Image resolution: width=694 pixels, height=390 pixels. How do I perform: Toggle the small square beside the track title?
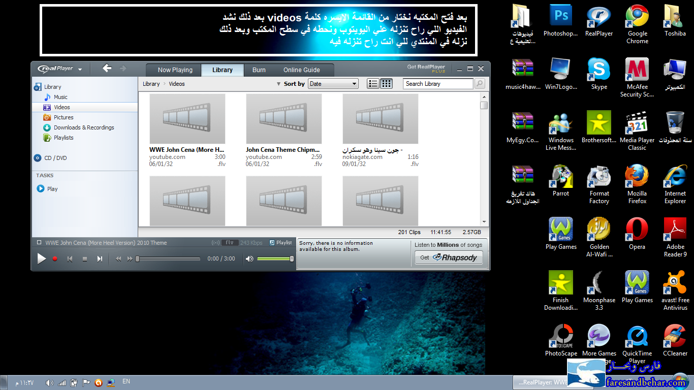(39, 243)
